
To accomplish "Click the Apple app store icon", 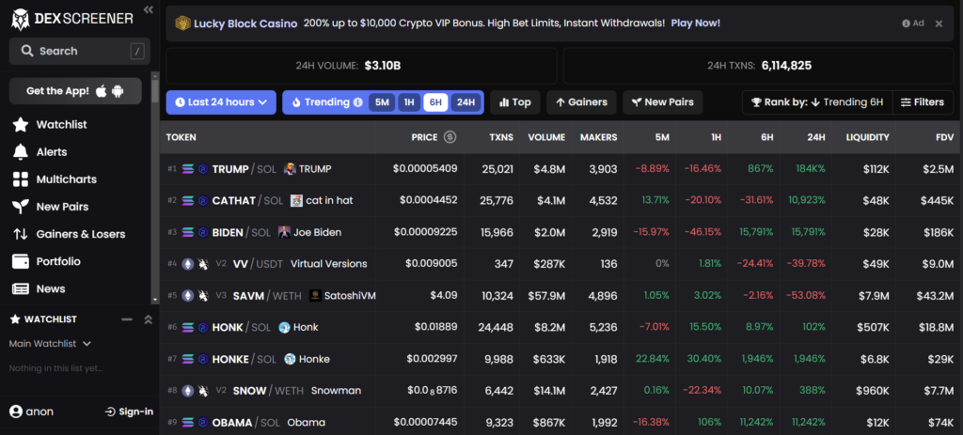I will pyautogui.click(x=102, y=91).
